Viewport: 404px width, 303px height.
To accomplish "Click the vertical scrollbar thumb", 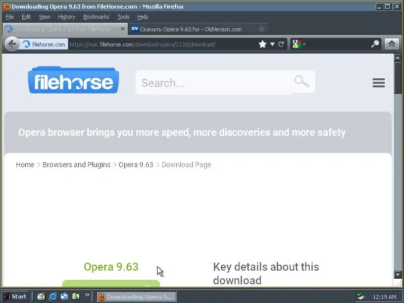I will (x=397, y=78).
